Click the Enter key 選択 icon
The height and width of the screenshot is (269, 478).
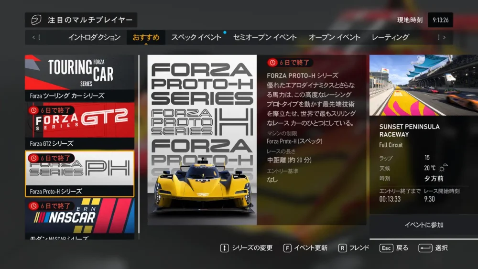coord(425,248)
